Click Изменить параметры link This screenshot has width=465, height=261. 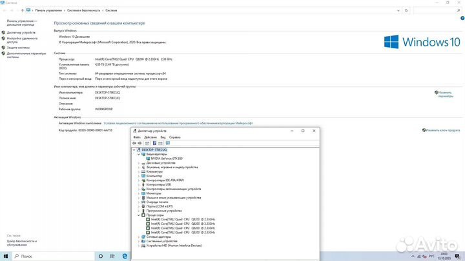[446, 94]
